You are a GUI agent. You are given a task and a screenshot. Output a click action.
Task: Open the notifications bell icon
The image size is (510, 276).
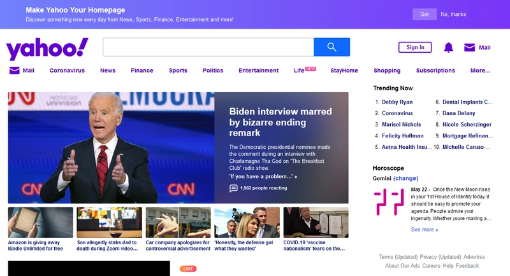[x=448, y=48]
